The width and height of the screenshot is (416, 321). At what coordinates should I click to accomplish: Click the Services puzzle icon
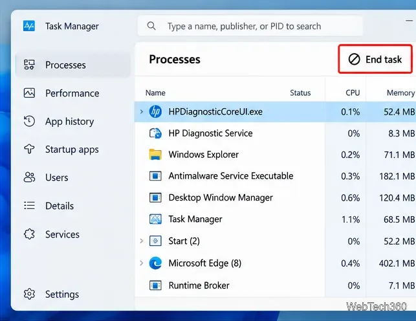[29, 234]
